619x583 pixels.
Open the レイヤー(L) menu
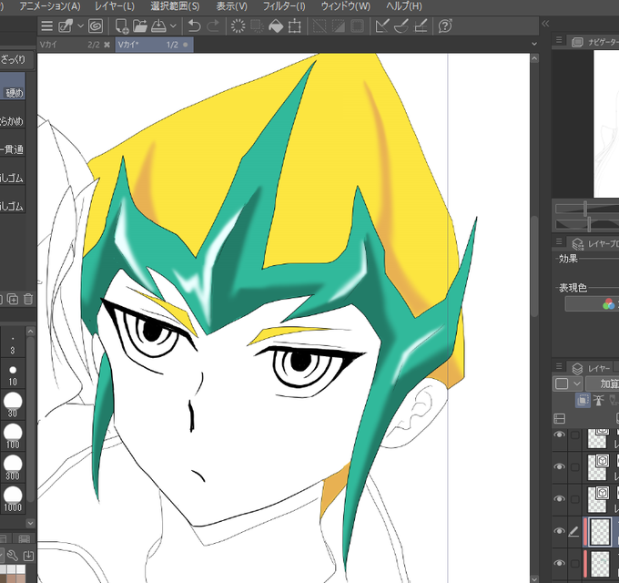click(x=115, y=6)
